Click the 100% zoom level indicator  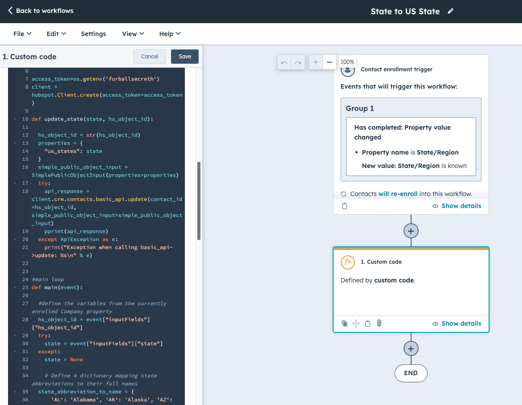click(347, 62)
